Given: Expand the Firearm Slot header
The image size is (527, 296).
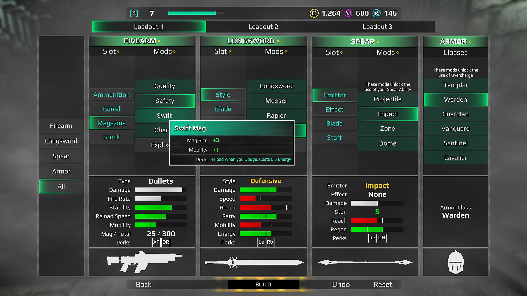Looking at the screenshot, I should 111,52.
